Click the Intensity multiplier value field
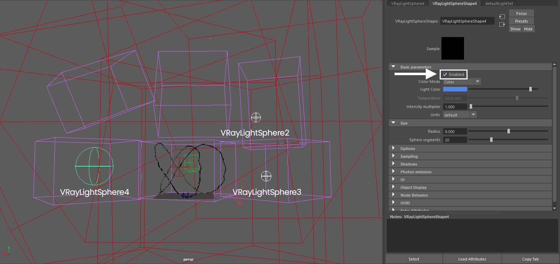Viewport: 560px width, 264px height. [x=455, y=107]
